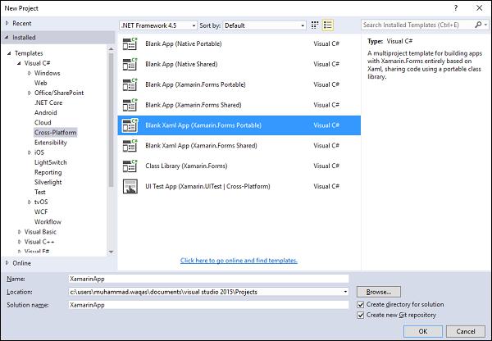Switch to small icons grid view
This screenshot has width=492, height=341.
(315, 25)
